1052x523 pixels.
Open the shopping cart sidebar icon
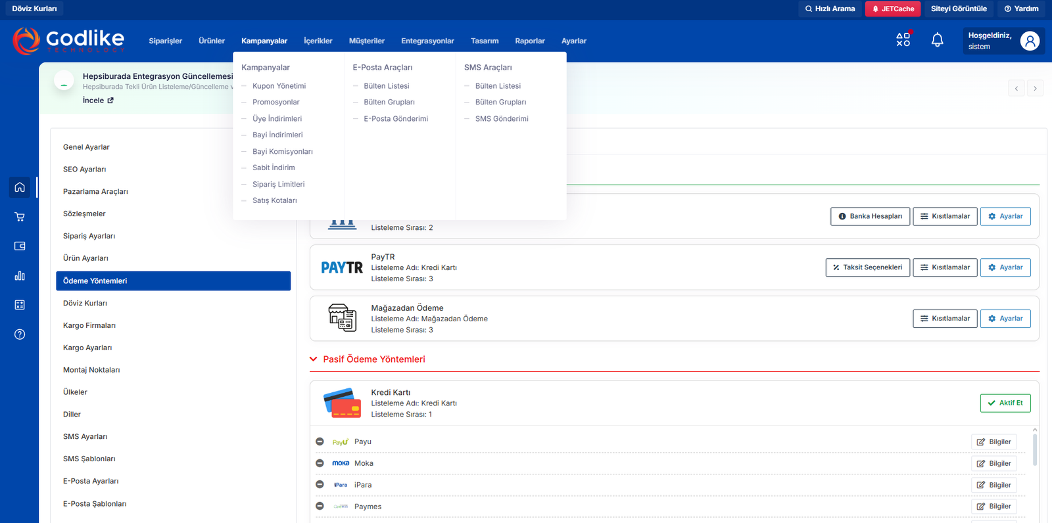pyautogui.click(x=20, y=217)
